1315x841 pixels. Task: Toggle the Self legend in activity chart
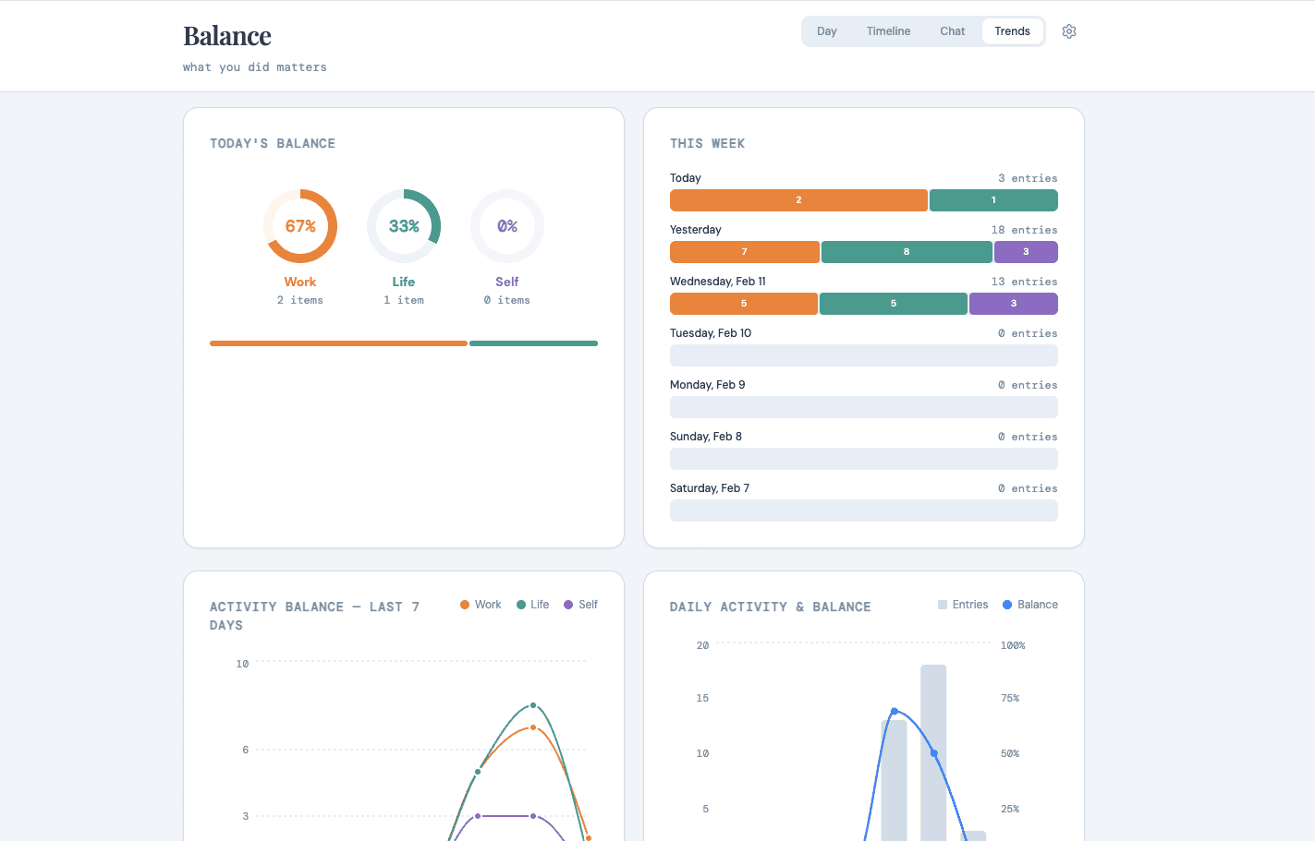(581, 605)
